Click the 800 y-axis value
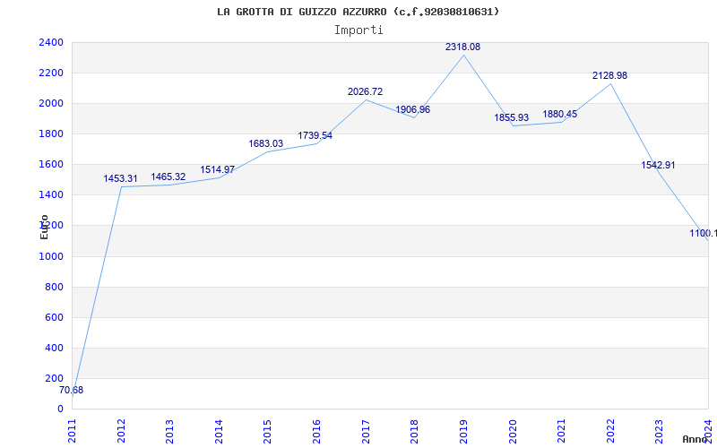The width and height of the screenshot is (717, 448). (54, 287)
